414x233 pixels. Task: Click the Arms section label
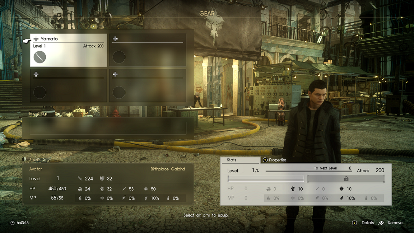(34, 26)
